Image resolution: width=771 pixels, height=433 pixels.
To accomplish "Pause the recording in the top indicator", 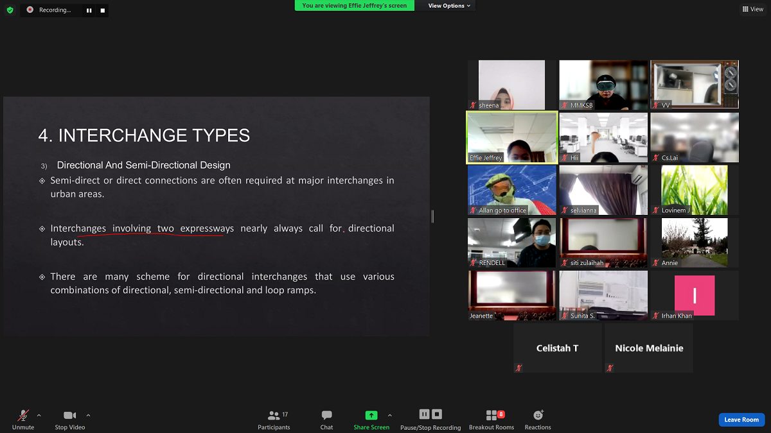I will pos(89,10).
